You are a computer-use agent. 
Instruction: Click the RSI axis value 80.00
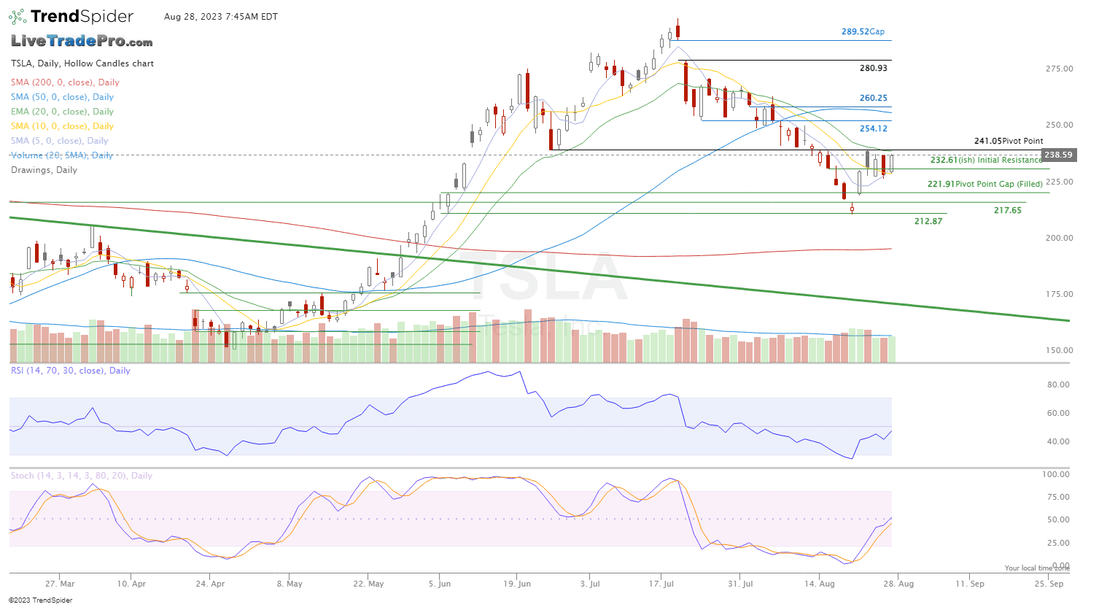click(1058, 384)
